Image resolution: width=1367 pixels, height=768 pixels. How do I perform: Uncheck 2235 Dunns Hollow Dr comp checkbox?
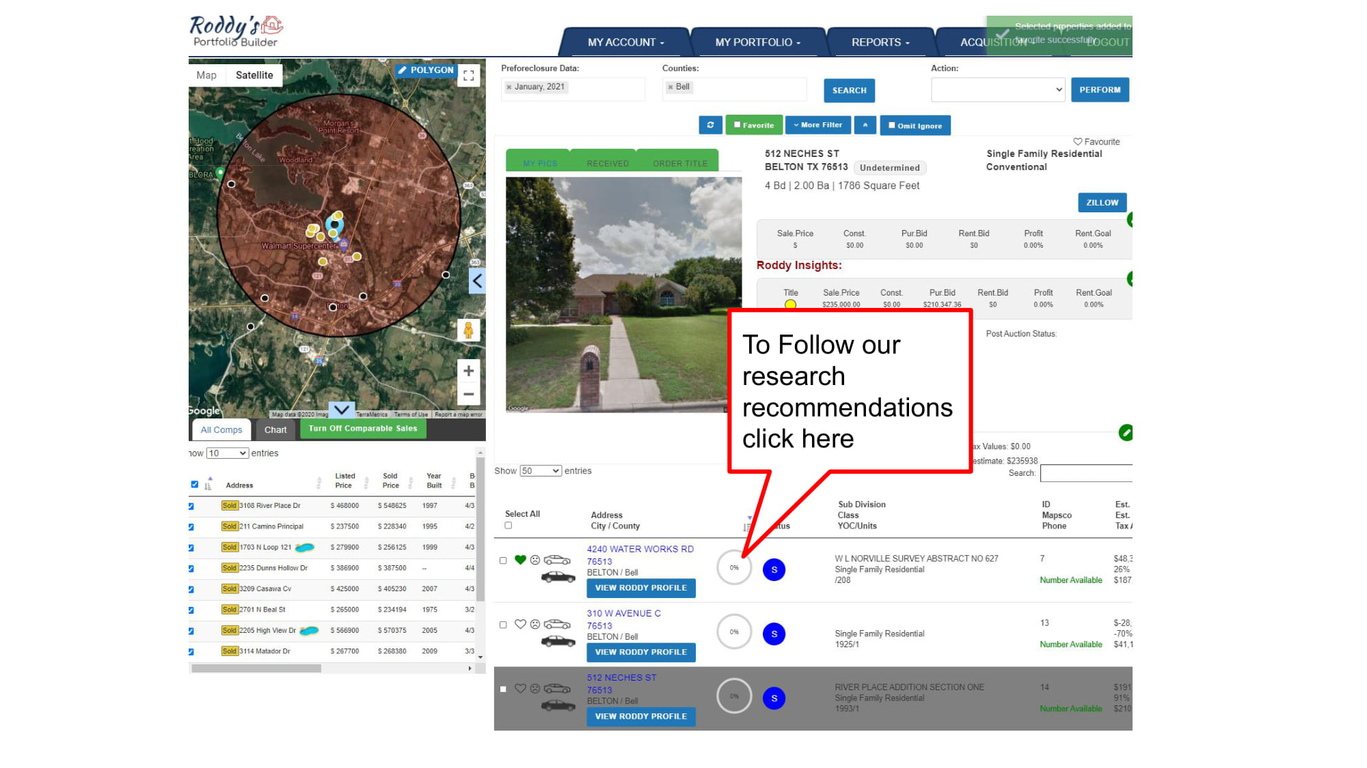[191, 568]
